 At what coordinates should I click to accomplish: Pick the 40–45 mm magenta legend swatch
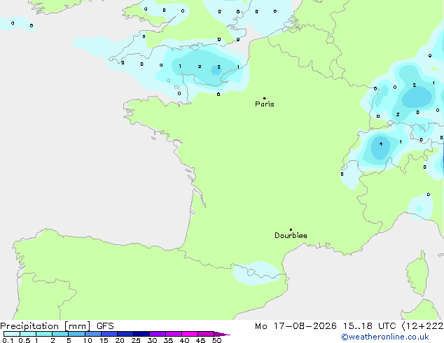[190, 334]
